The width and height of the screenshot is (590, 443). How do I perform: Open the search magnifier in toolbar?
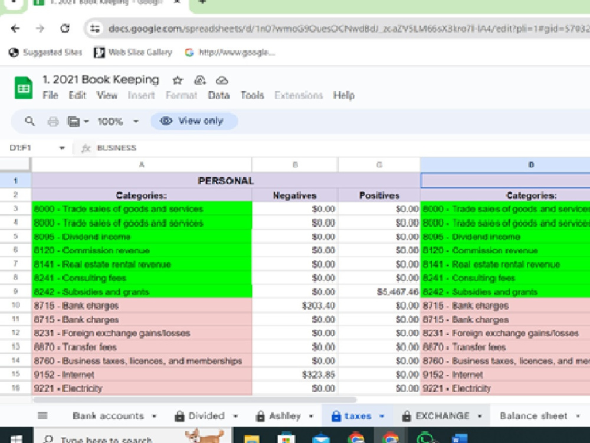[x=29, y=121]
